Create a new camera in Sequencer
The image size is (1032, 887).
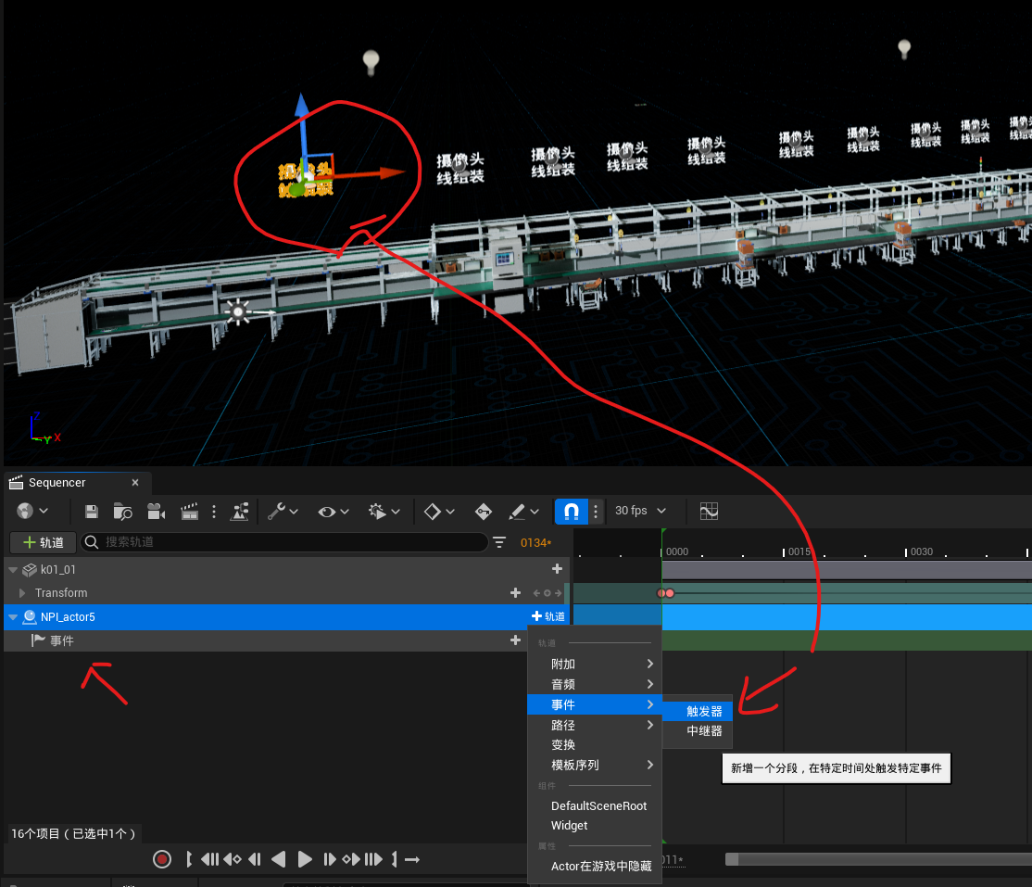(156, 511)
